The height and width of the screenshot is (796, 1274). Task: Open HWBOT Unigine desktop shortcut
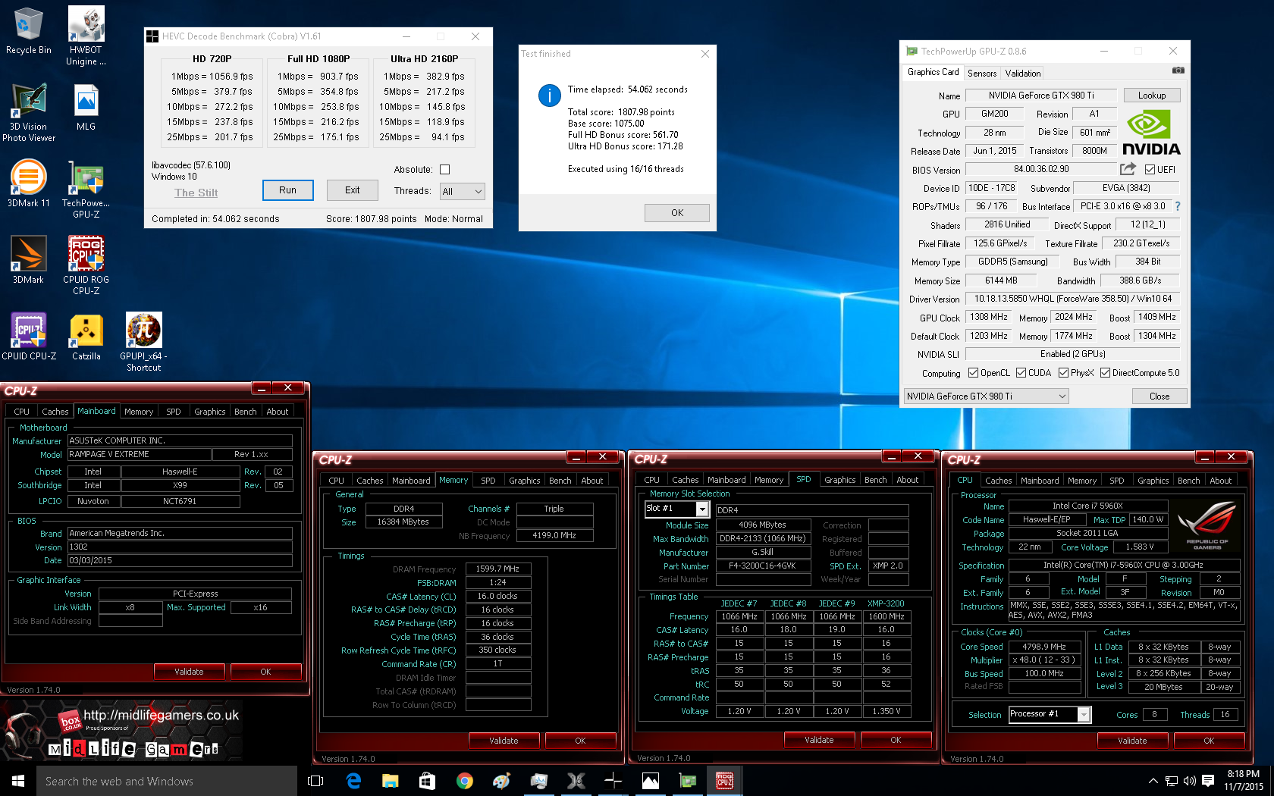tap(86, 36)
